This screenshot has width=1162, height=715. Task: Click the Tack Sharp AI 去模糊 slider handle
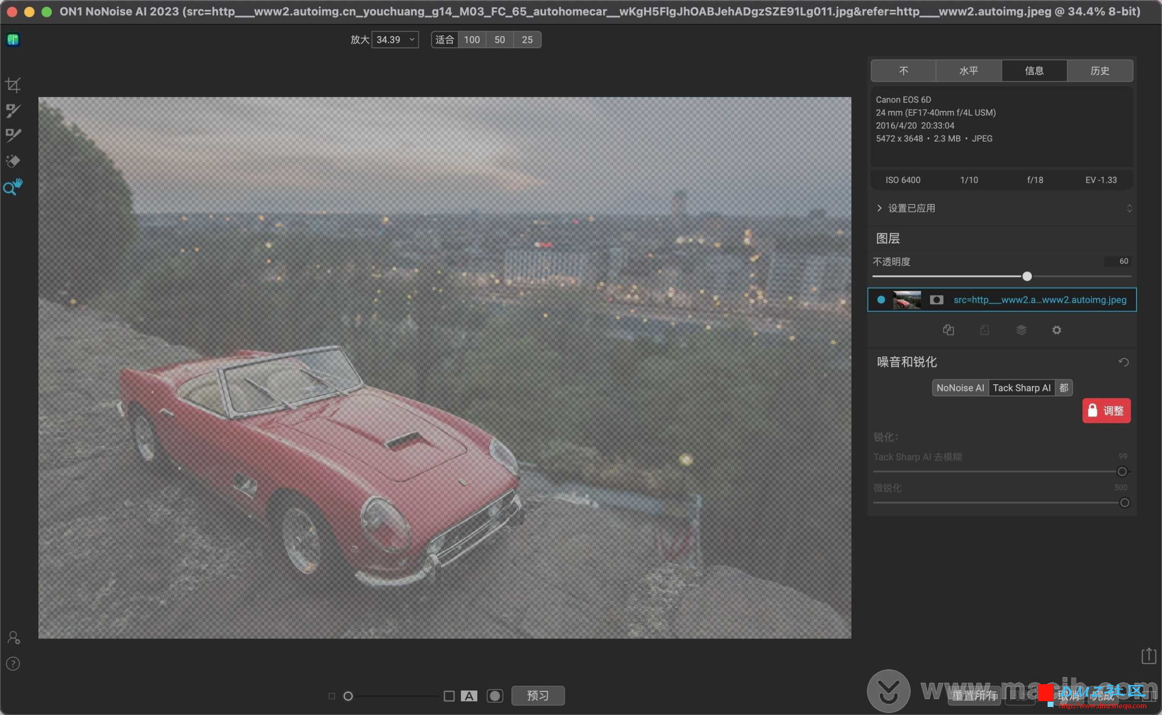[1122, 471]
